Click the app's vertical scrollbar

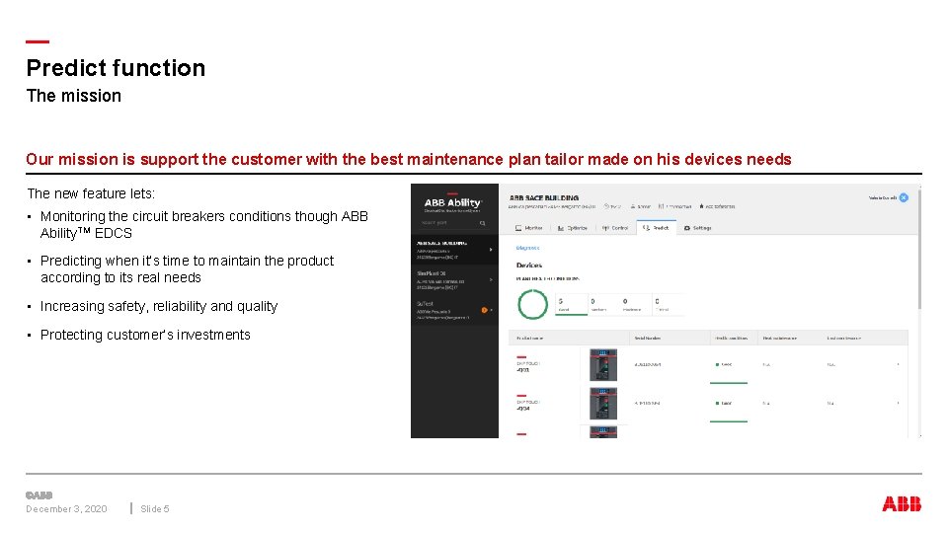point(919,248)
